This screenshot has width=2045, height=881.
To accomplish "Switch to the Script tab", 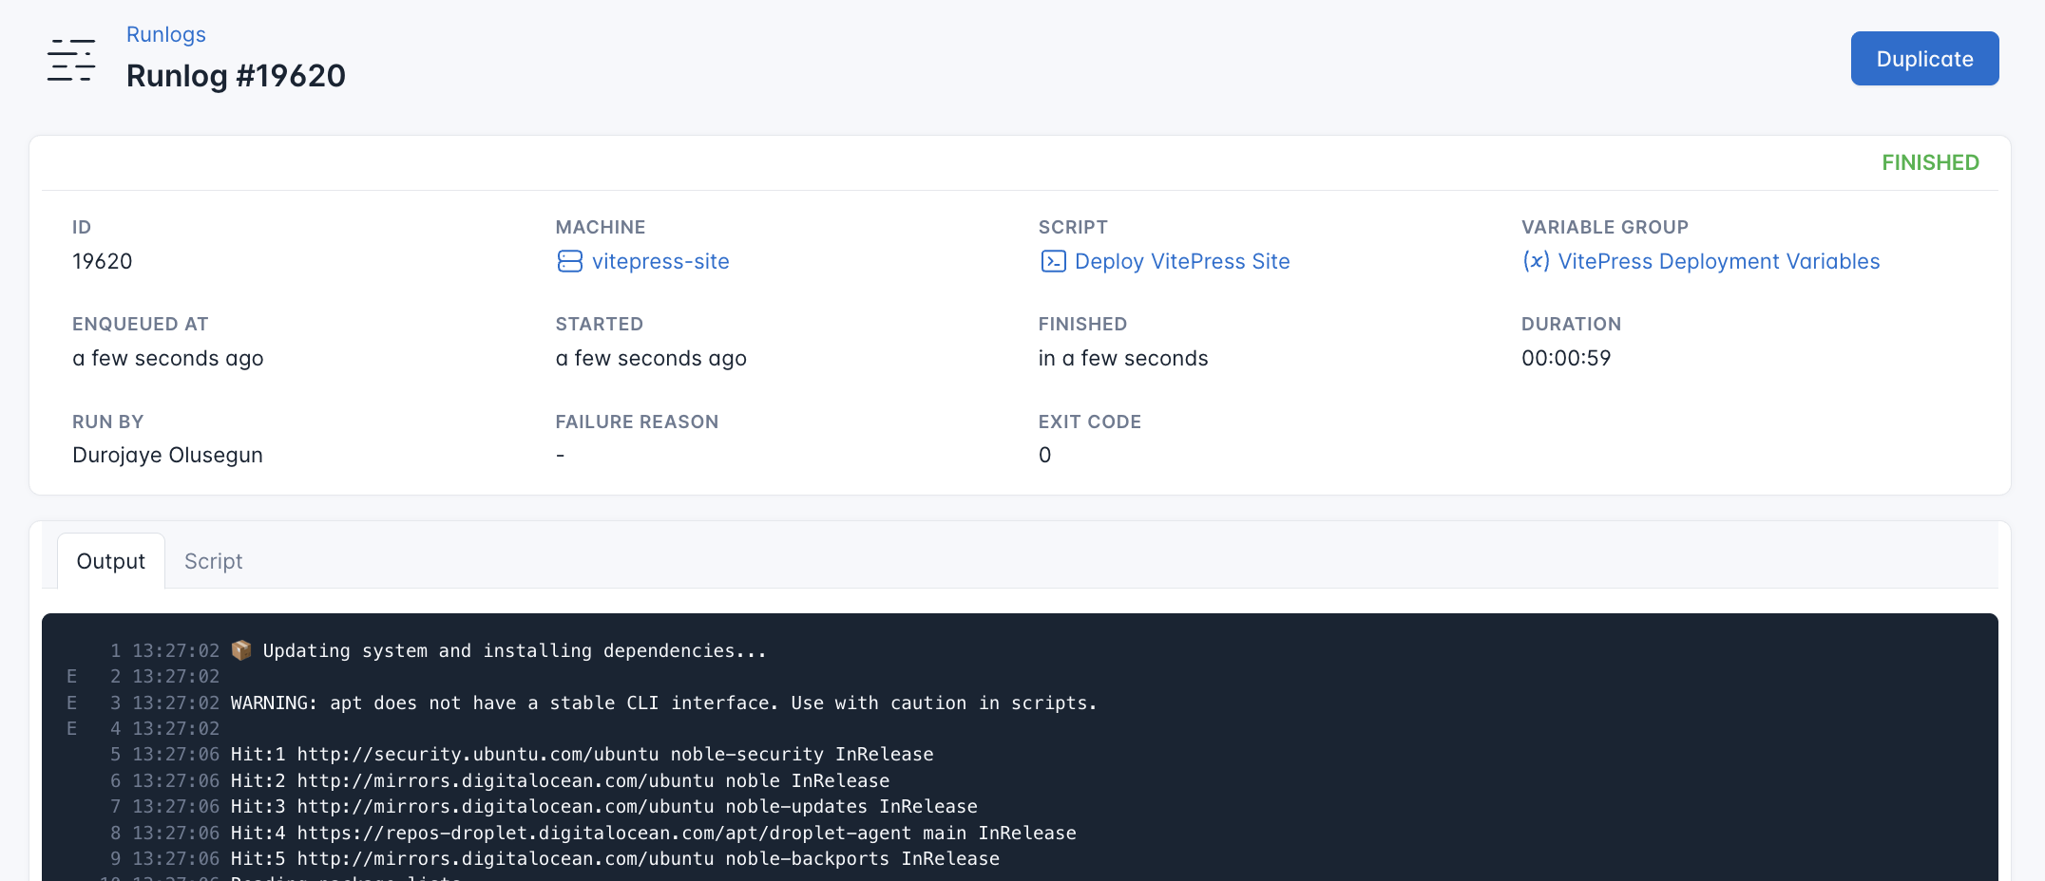I will (212, 561).
